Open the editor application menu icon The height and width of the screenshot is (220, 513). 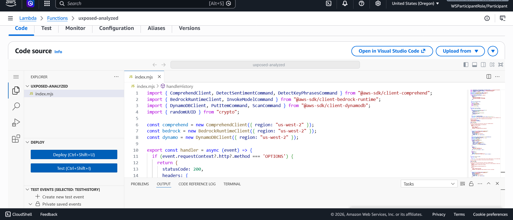click(x=16, y=77)
